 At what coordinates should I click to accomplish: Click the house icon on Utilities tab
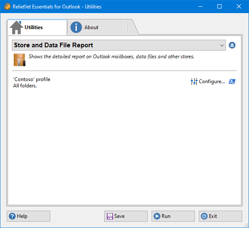16,27
